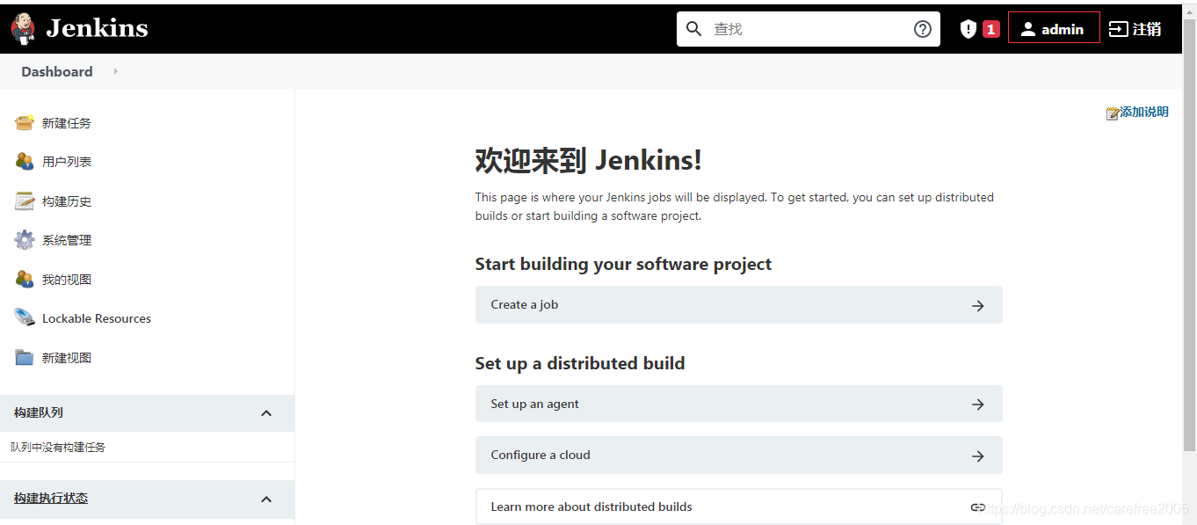
Task: Click the 构建队列 panel title
Action: [39, 412]
